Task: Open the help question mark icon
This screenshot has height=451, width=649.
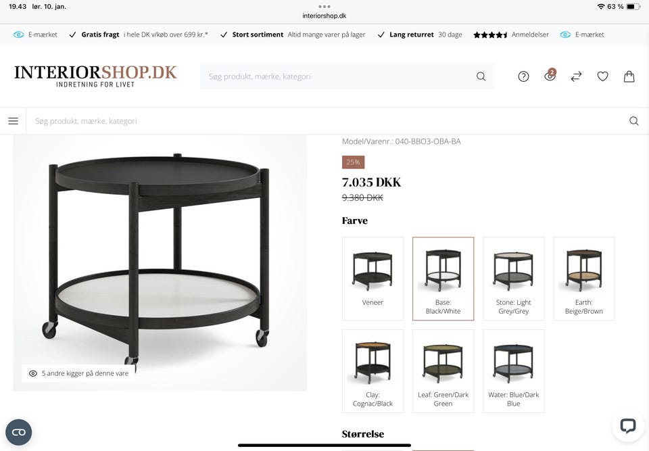Action: pyautogui.click(x=523, y=76)
